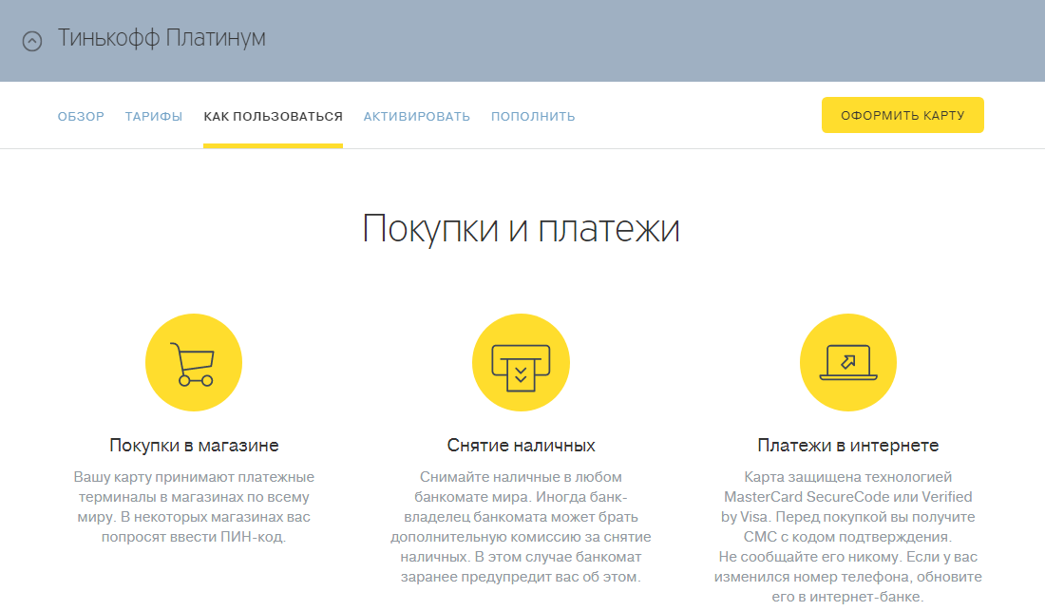
Task: Click the cash withdrawal description paragraph
Action: [521, 526]
